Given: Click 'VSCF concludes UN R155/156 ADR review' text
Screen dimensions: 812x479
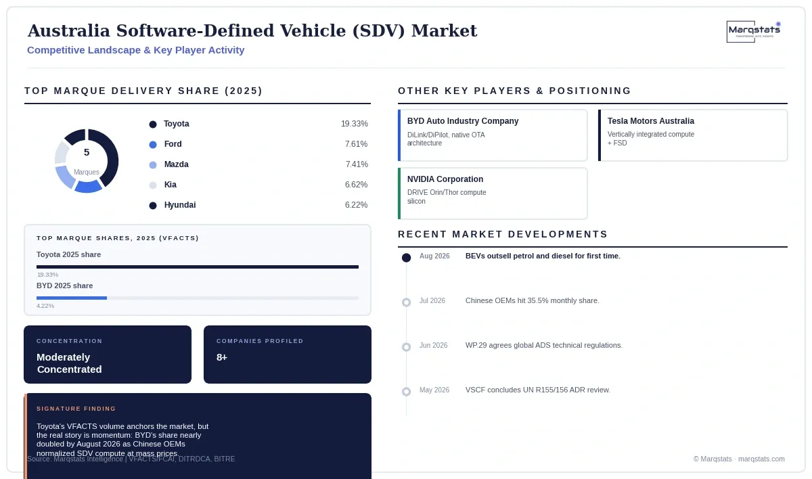Looking at the screenshot, I should (538, 390).
